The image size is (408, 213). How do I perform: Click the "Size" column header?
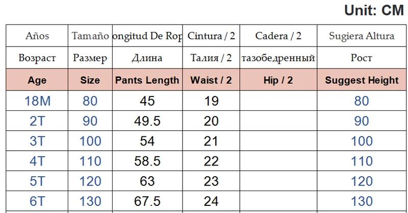(x=90, y=80)
